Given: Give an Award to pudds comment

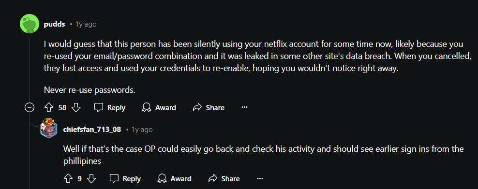Looking at the screenshot, I should (x=159, y=107).
